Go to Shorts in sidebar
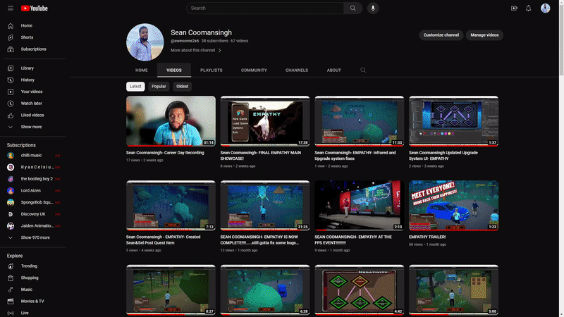The image size is (564, 317). (x=27, y=37)
